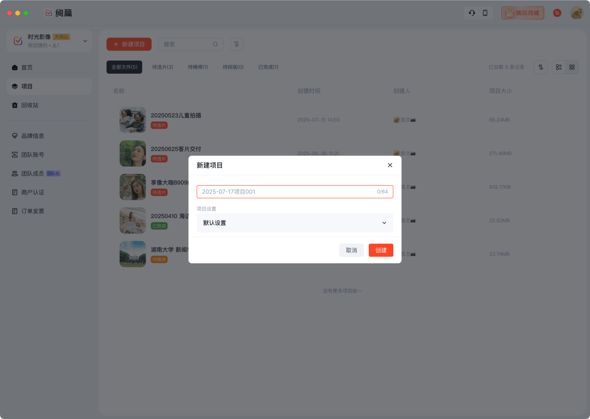Switch to list view layout

(559, 67)
